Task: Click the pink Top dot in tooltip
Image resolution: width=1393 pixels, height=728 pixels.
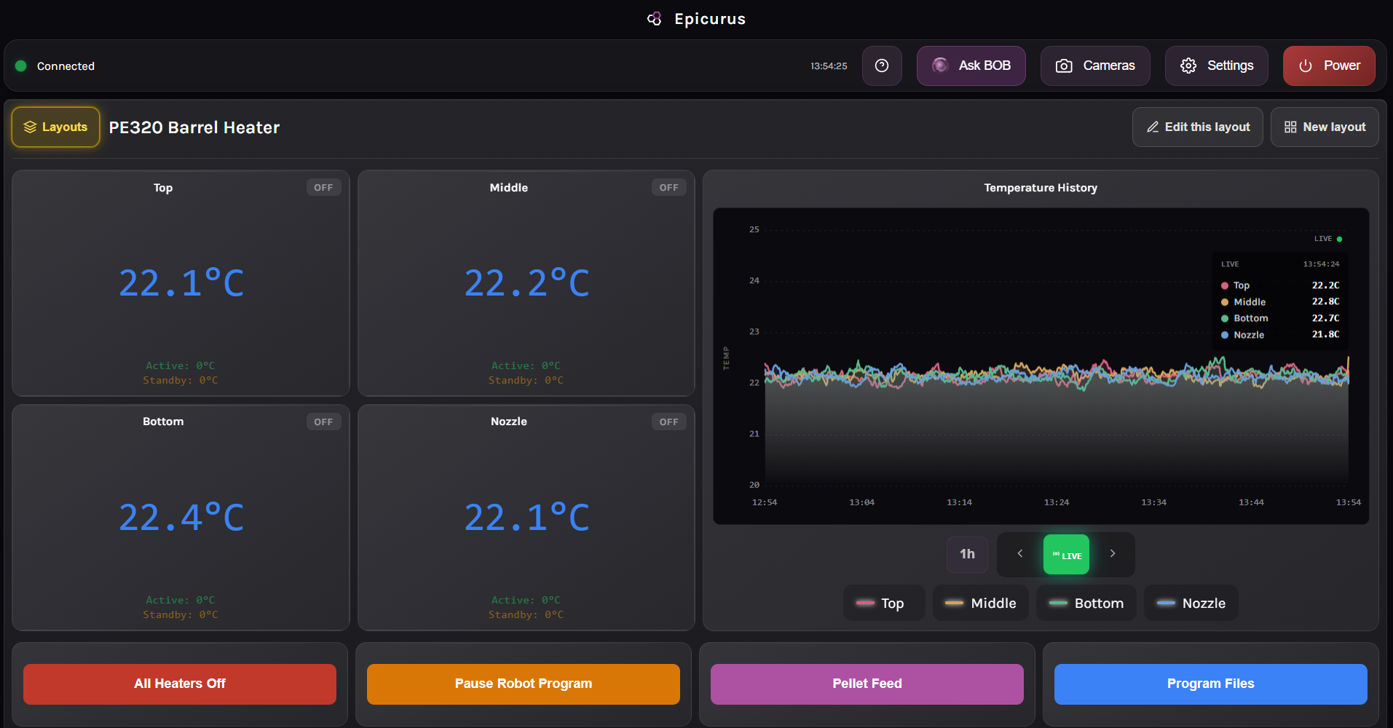Action: [x=1225, y=285]
